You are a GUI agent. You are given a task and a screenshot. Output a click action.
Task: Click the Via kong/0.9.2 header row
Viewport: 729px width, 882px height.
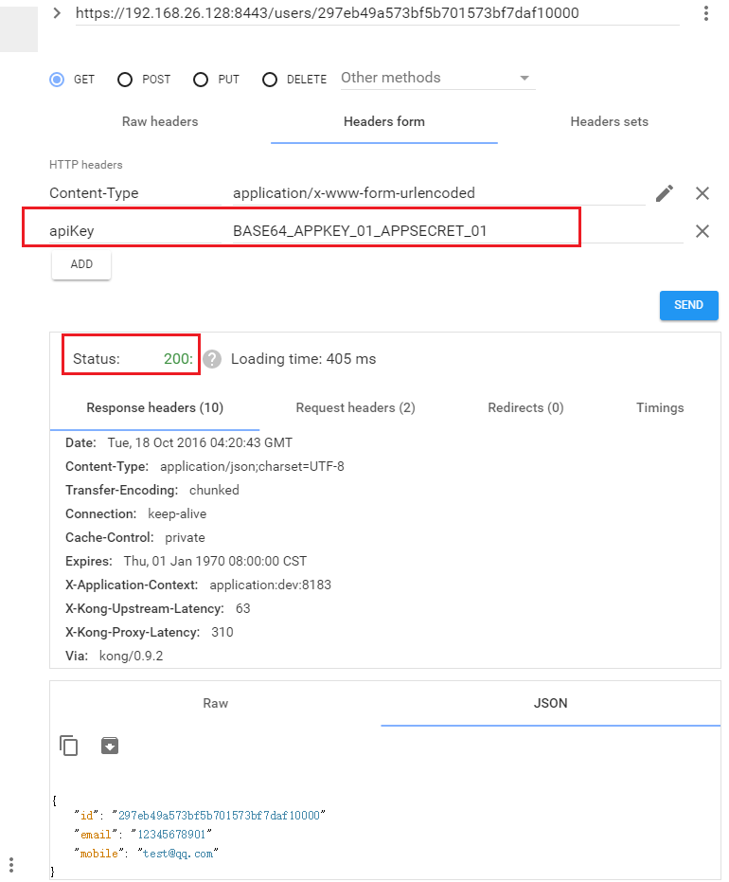(115, 656)
